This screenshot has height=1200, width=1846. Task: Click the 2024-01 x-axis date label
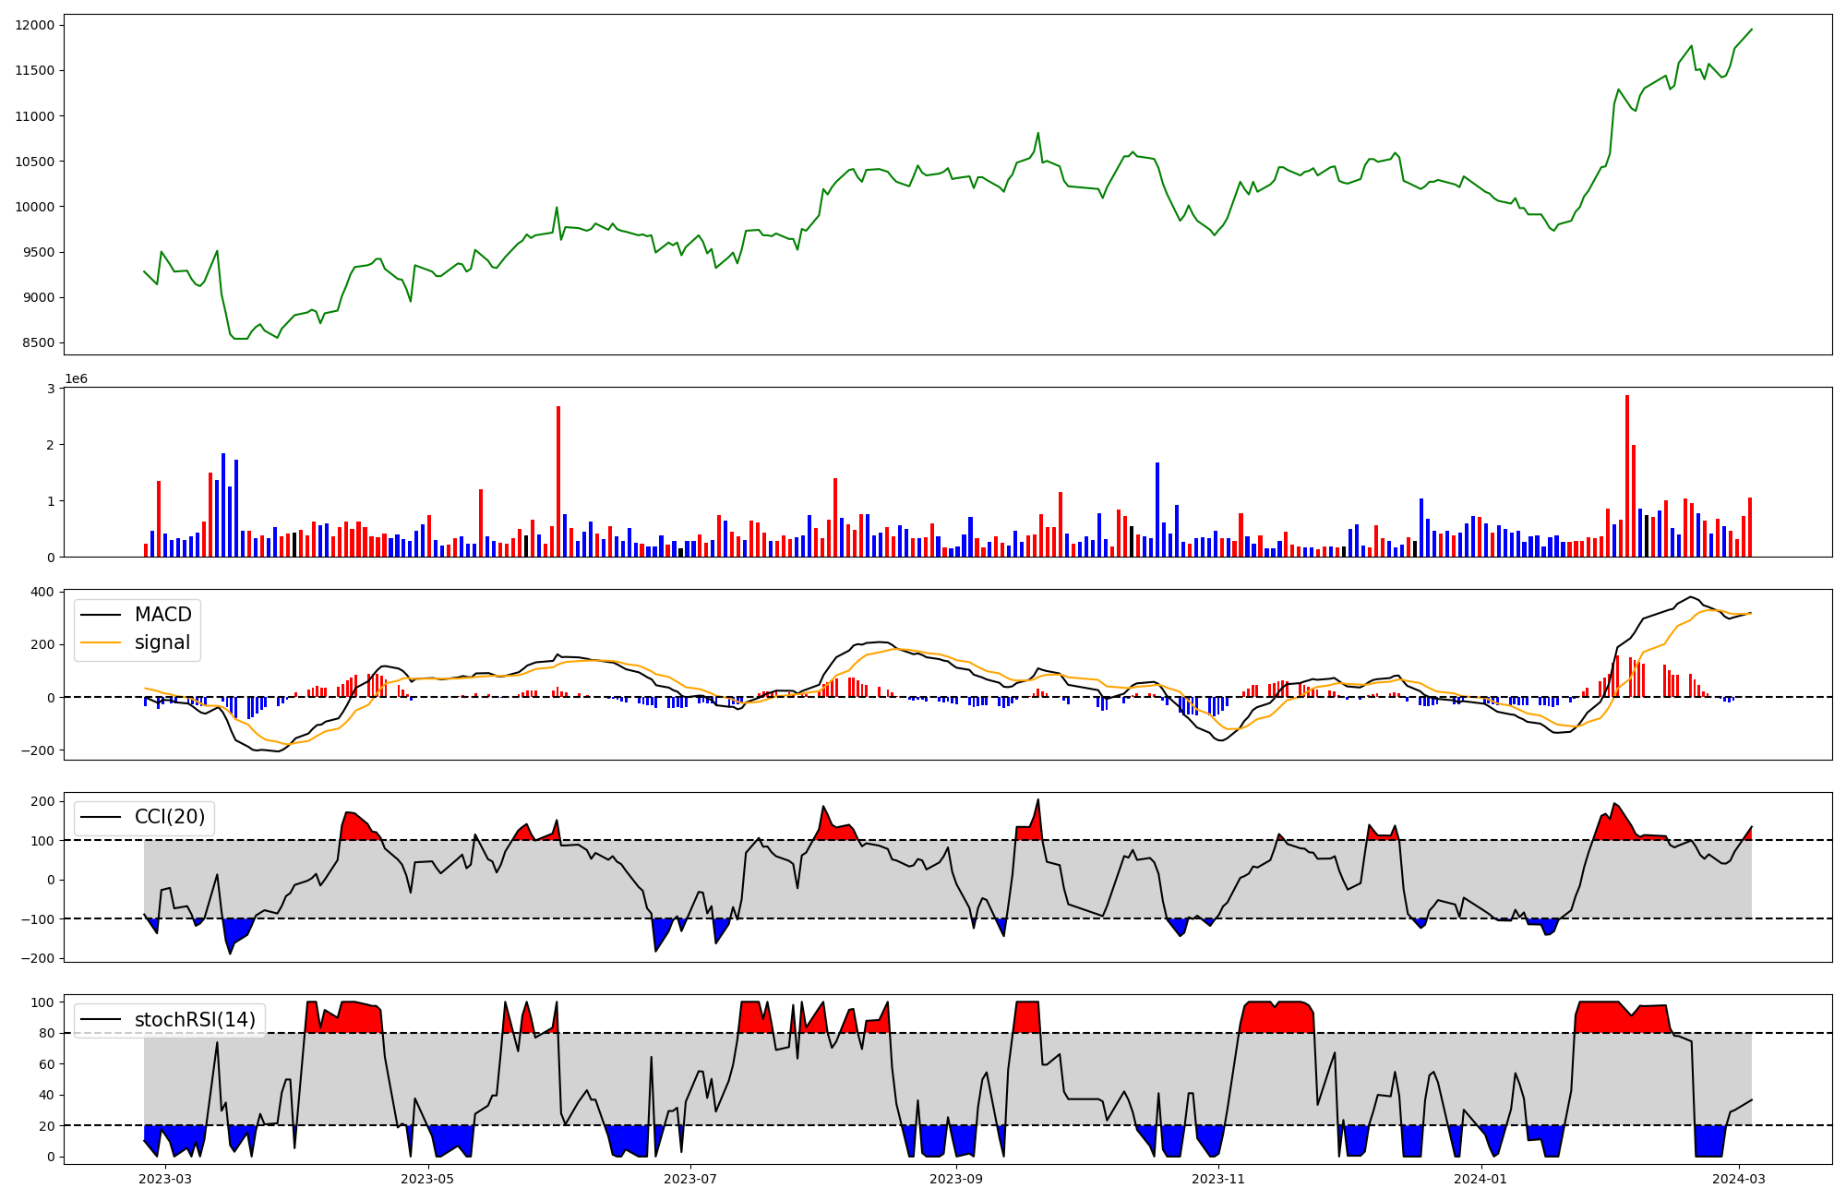click(1481, 1179)
